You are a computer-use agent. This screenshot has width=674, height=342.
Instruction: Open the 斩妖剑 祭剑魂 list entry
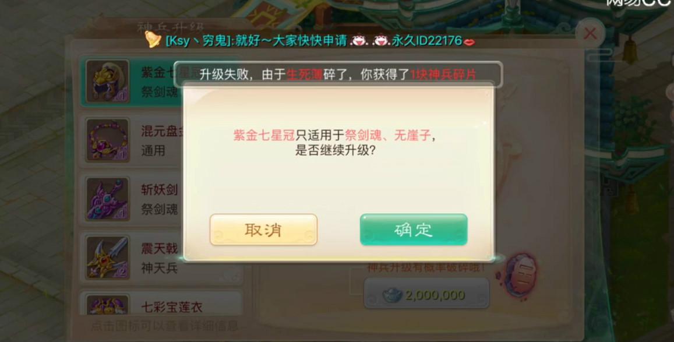161,199
